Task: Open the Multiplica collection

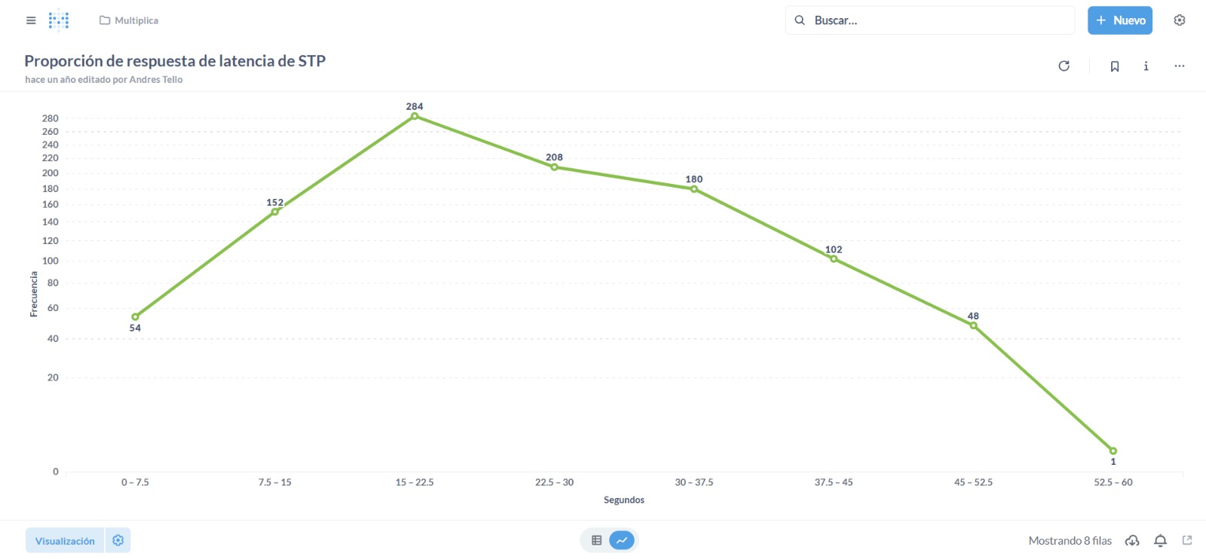Action: pos(129,20)
